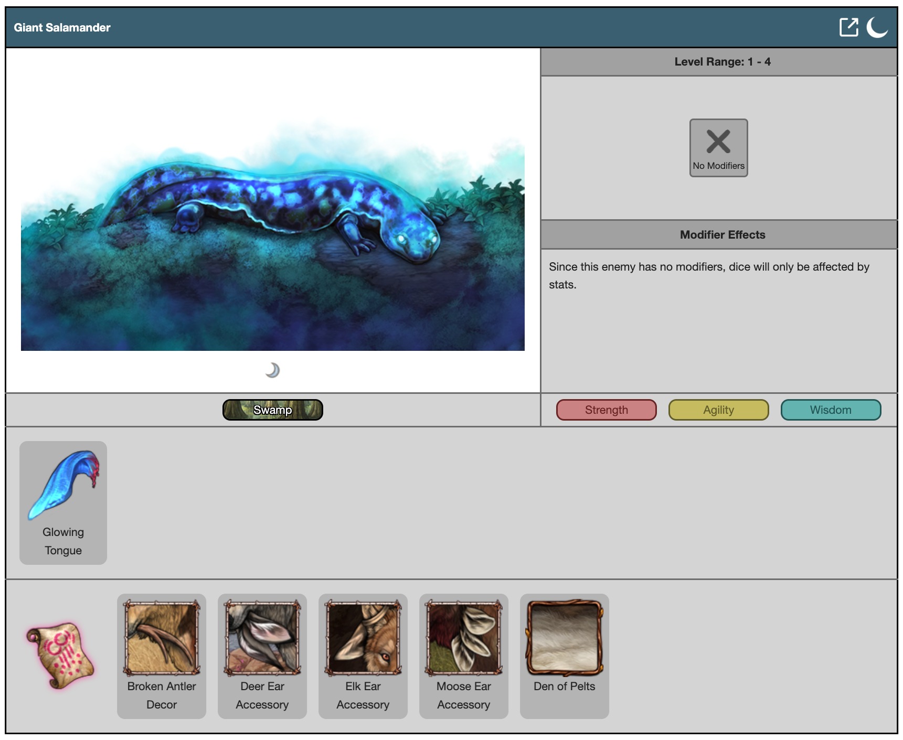Image resolution: width=903 pixels, height=740 pixels.
Task: Select the Deer Ear Accessory item
Action: (x=262, y=638)
